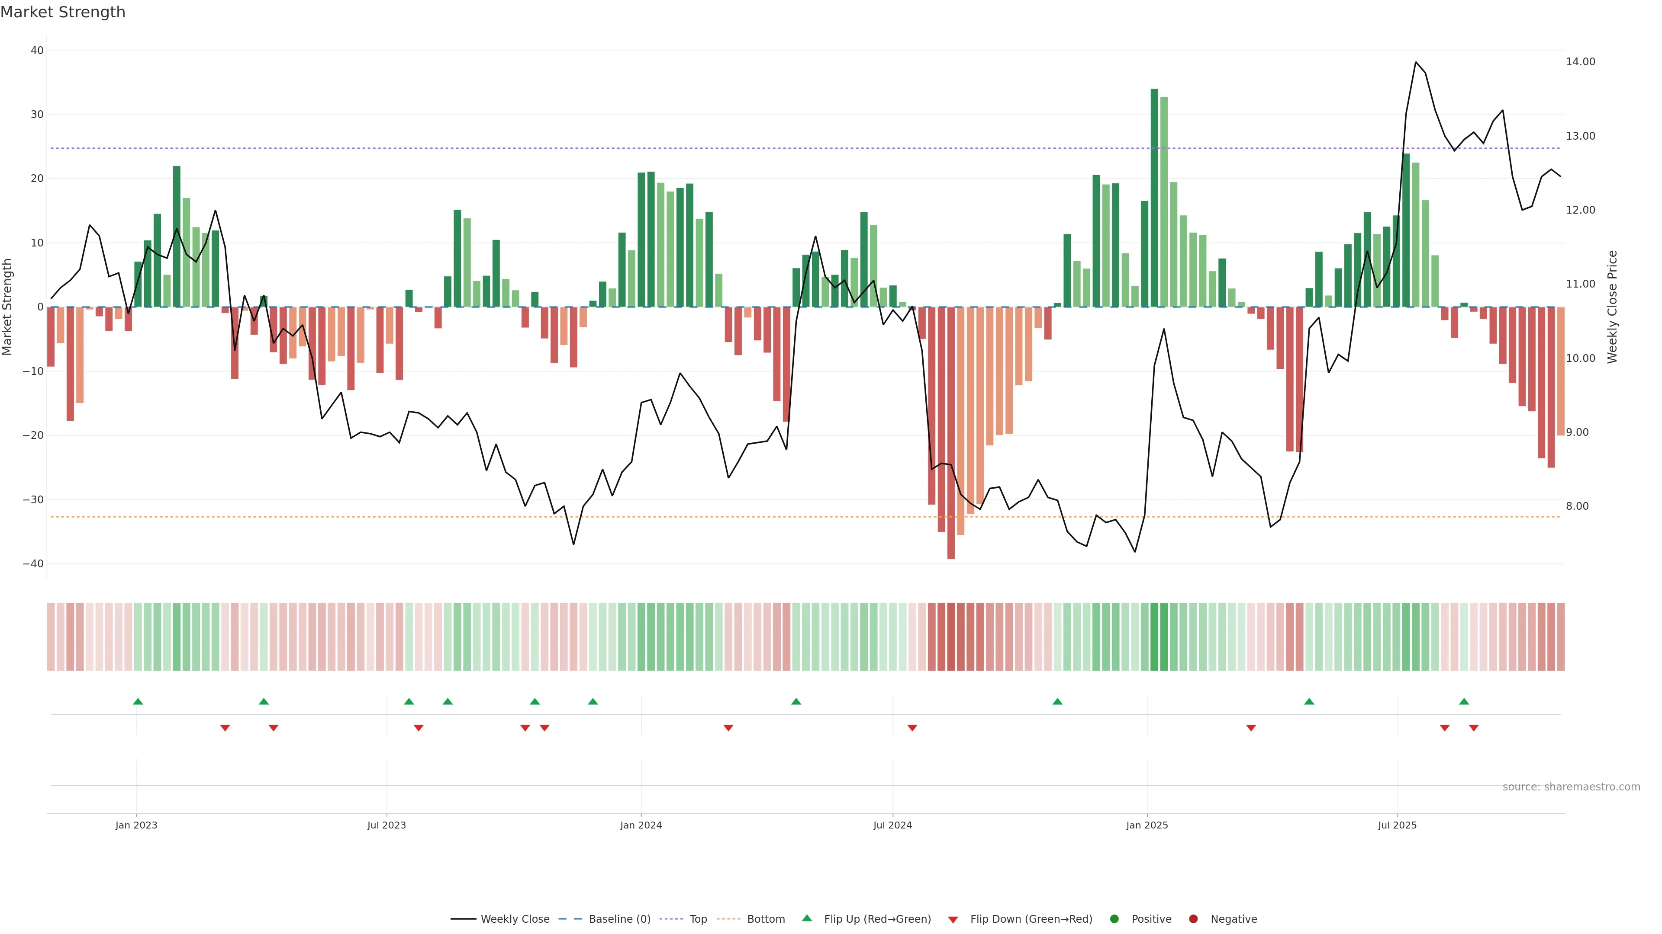The width and height of the screenshot is (1662, 934).
Task: Click the Flip Up green triangle legend icon
Action: [806, 918]
